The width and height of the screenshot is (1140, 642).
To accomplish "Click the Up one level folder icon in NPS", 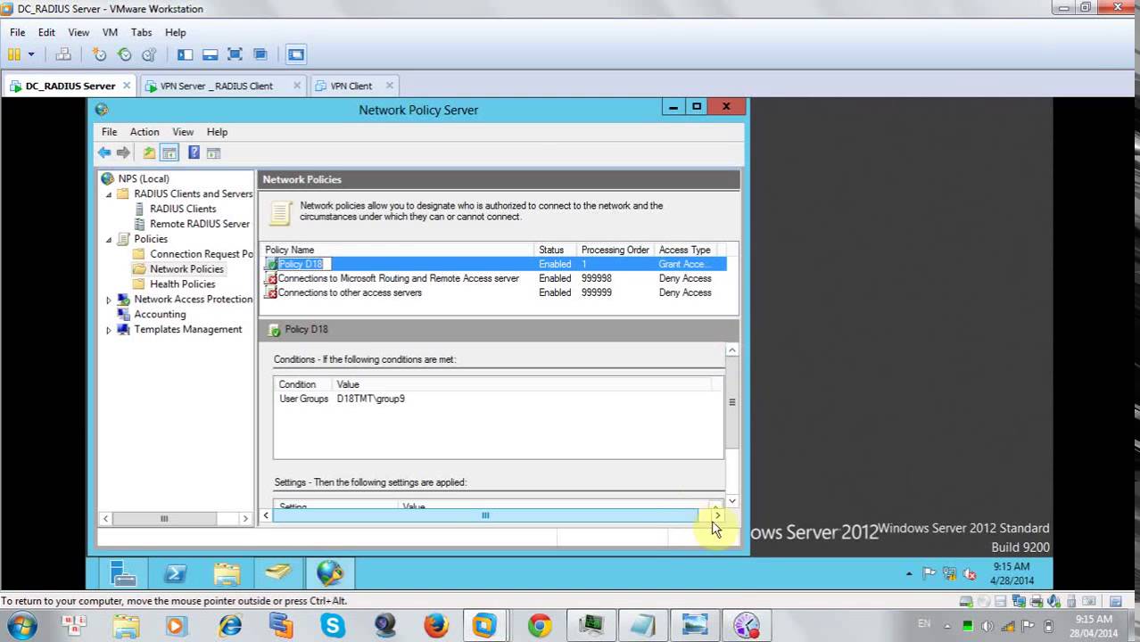I will click(x=149, y=152).
